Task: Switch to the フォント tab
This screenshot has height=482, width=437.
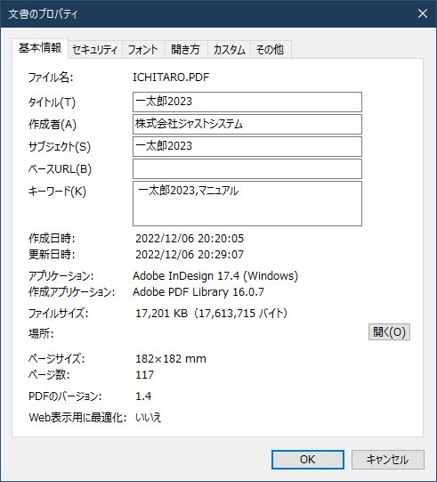Action: 143,50
